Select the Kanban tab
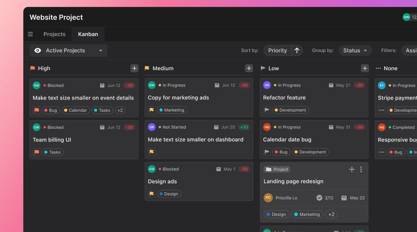The image size is (417, 232). 88,34
